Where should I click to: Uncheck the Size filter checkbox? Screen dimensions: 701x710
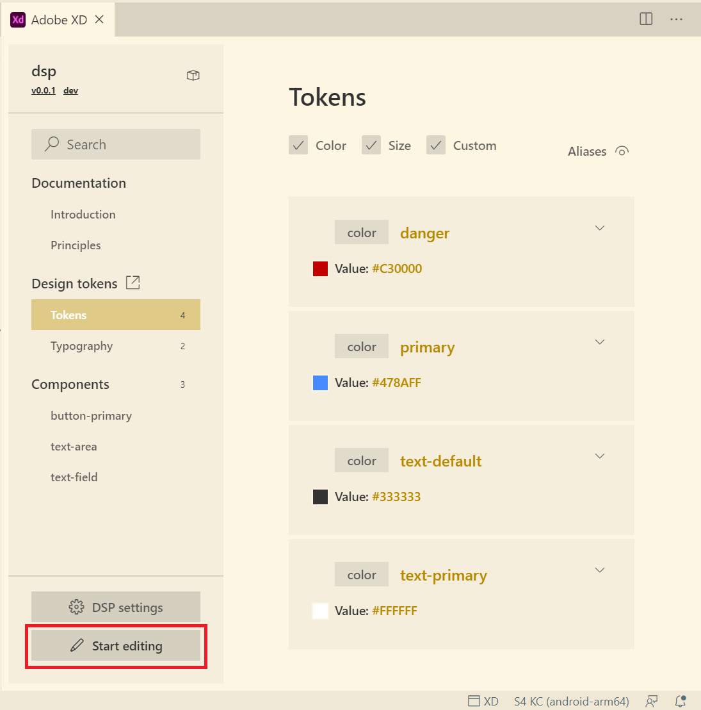[371, 145]
